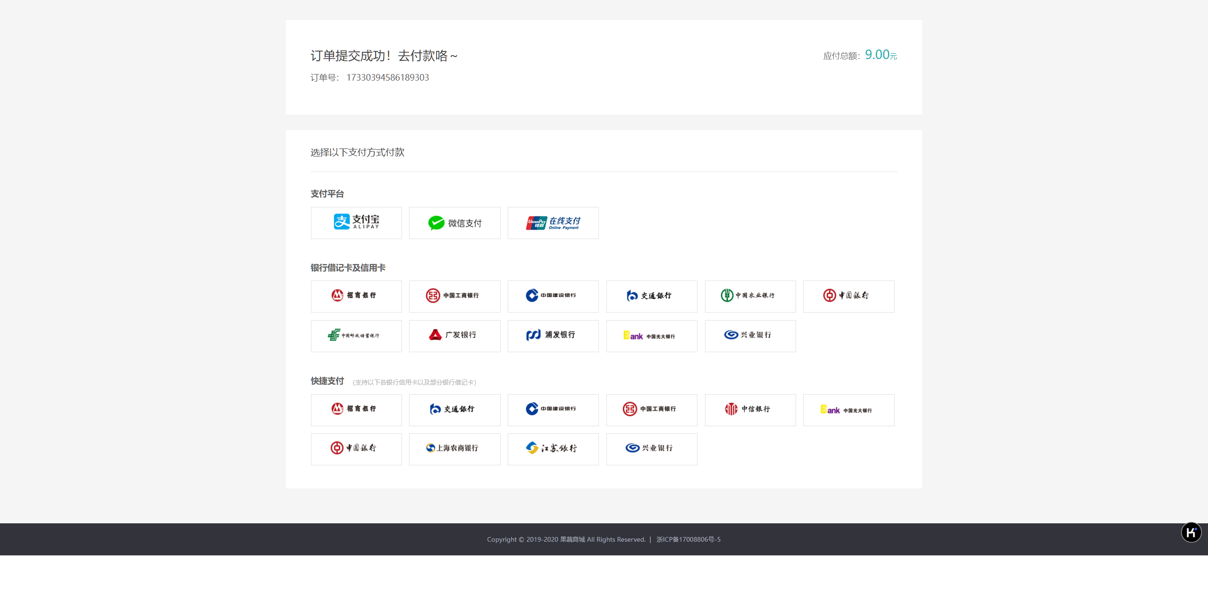Image resolution: width=1208 pixels, height=603 pixels.
Task: Select 招商银行 under 快捷支付
Action: (x=356, y=410)
